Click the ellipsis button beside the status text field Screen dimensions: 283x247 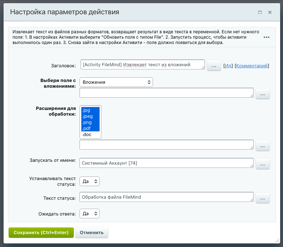click(263, 198)
